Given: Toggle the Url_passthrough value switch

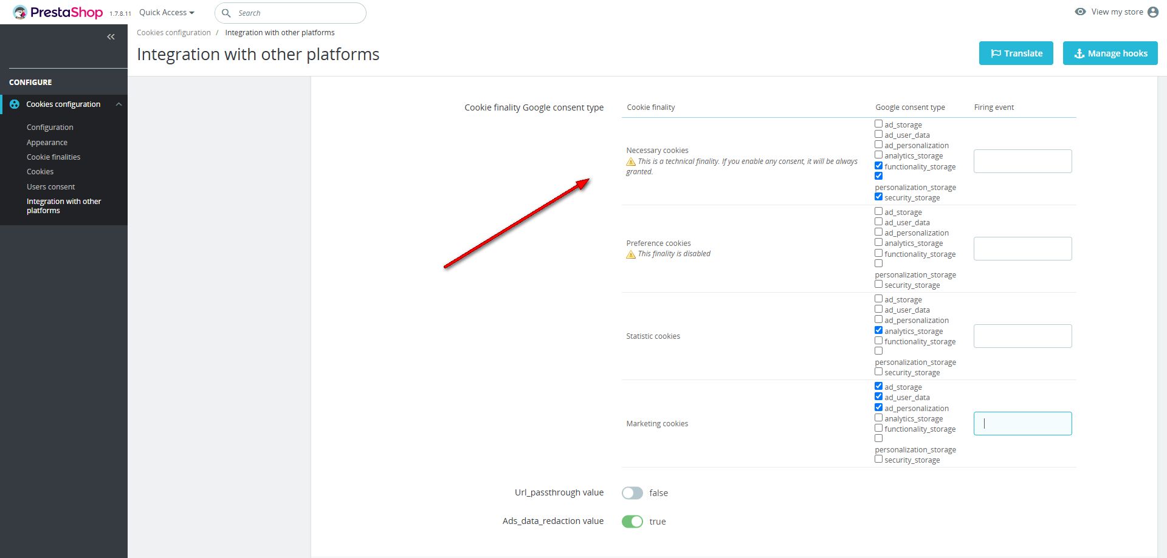Looking at the screenshot, I should (632, 493).
